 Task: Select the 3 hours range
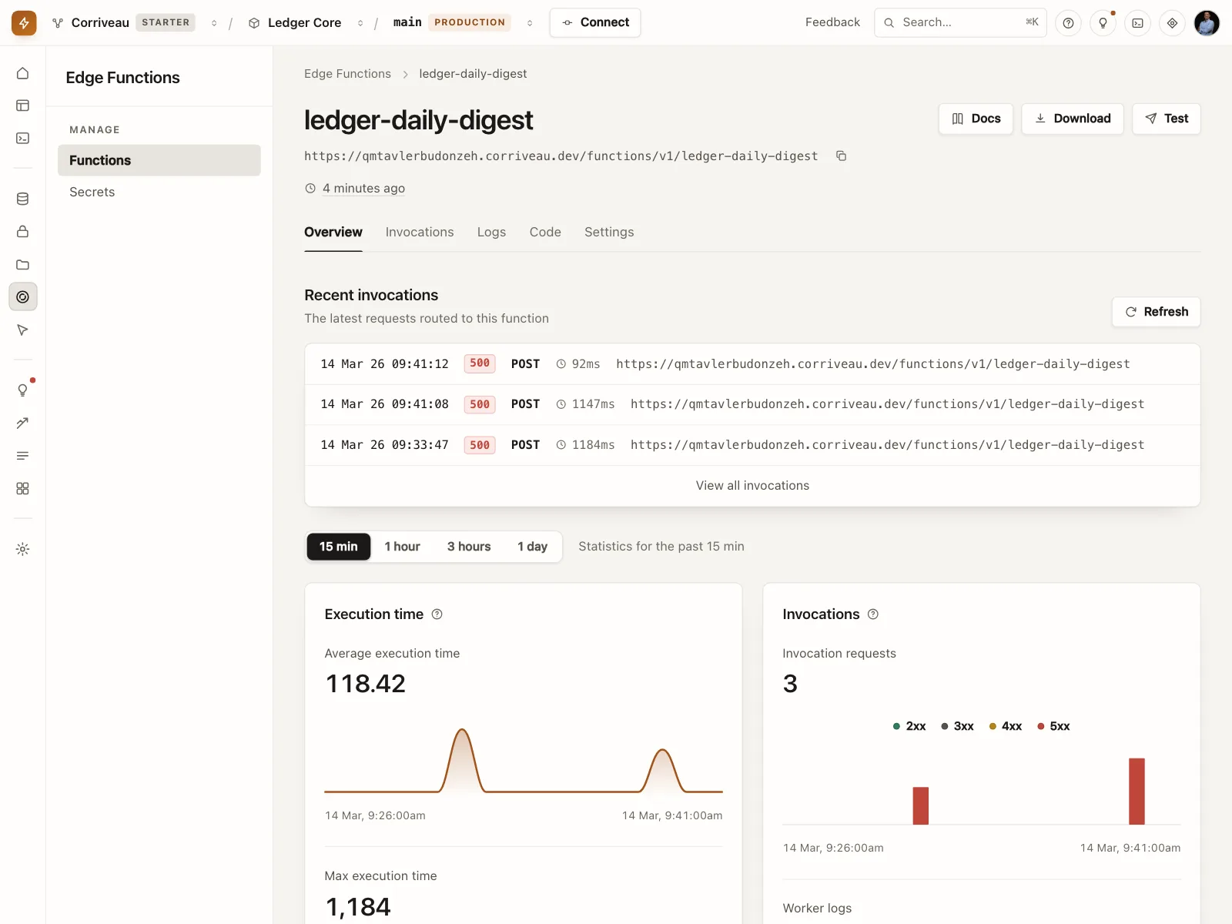click(x=469, y=547)
